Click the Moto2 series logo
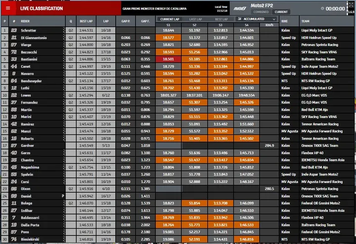 [x=240, y=8]
